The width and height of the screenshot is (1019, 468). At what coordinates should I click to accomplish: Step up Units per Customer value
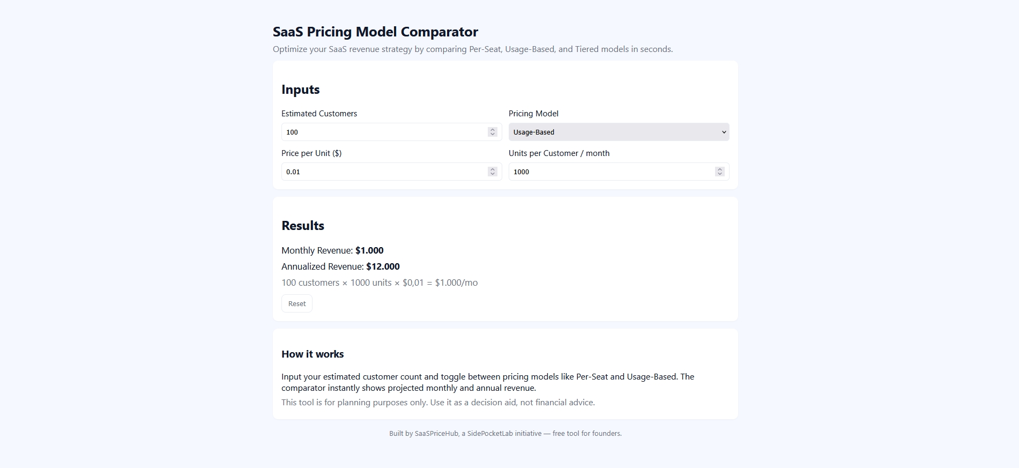[x=720, y=169]
